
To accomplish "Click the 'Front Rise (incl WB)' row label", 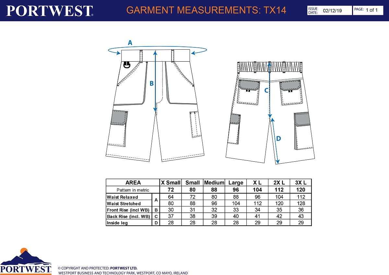I will (x=128, y=210).
